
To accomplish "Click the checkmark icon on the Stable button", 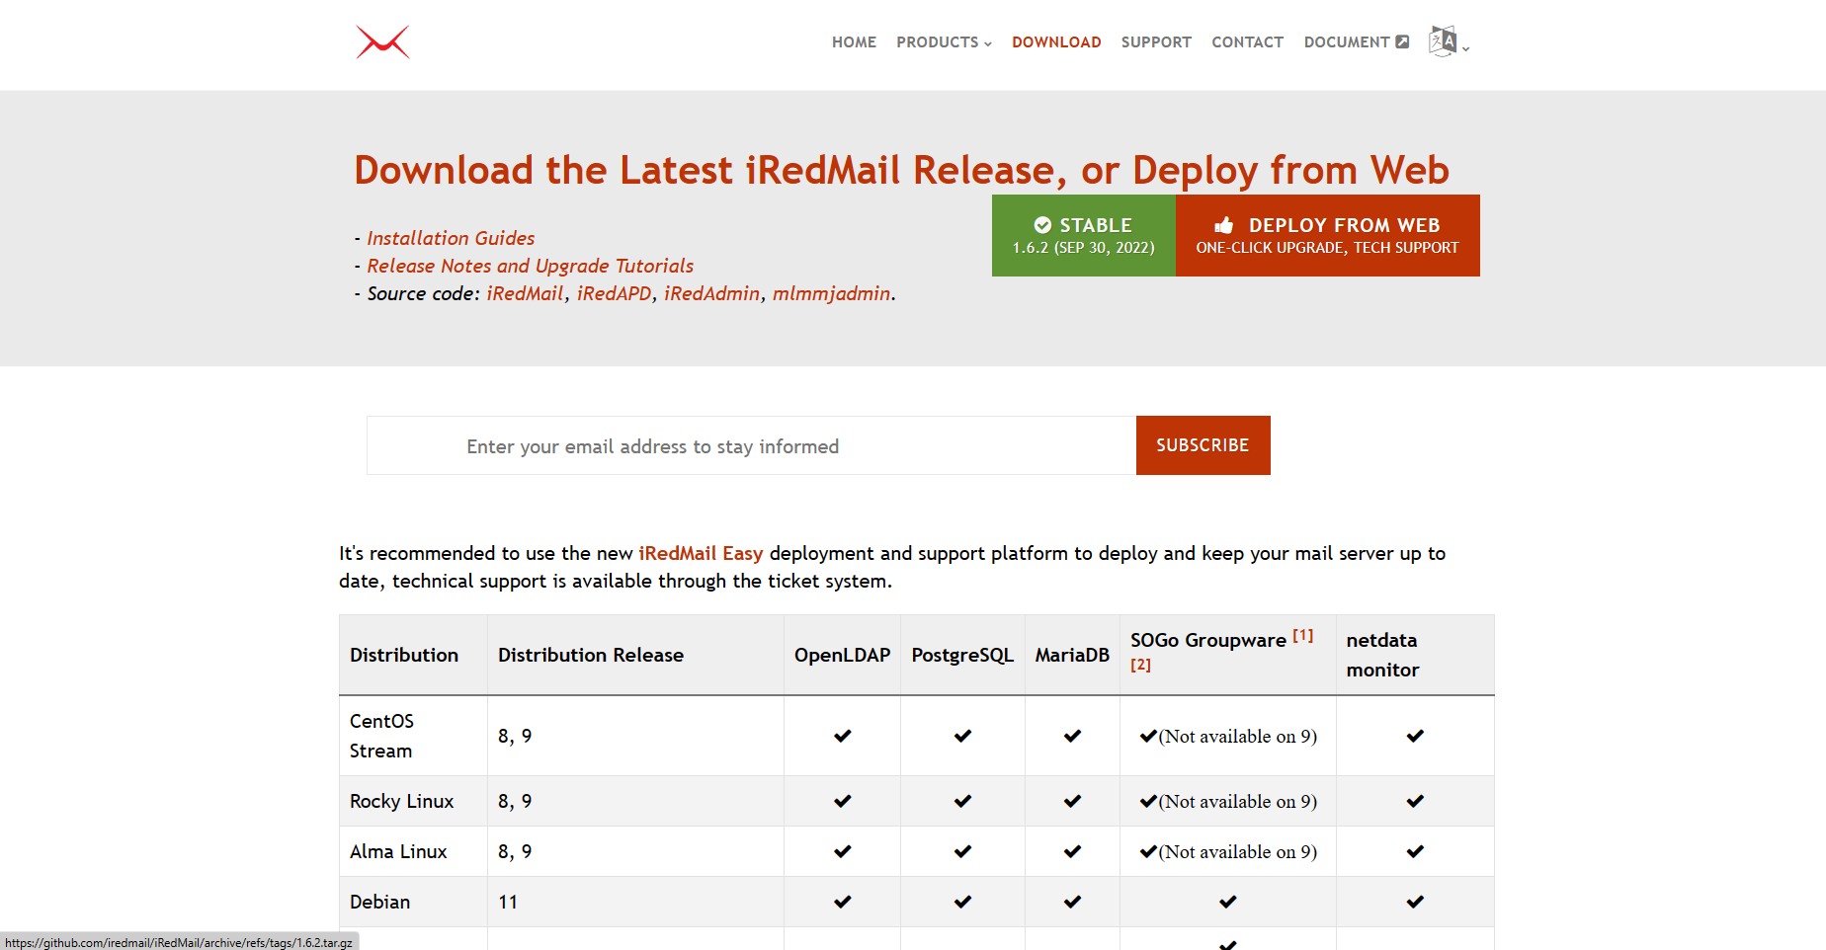I will 1042,225.
